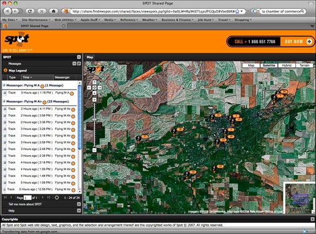This screenshot has width=316, height=234.
Task: Open Web Utilities bookmarks menu
Action: 65,20
